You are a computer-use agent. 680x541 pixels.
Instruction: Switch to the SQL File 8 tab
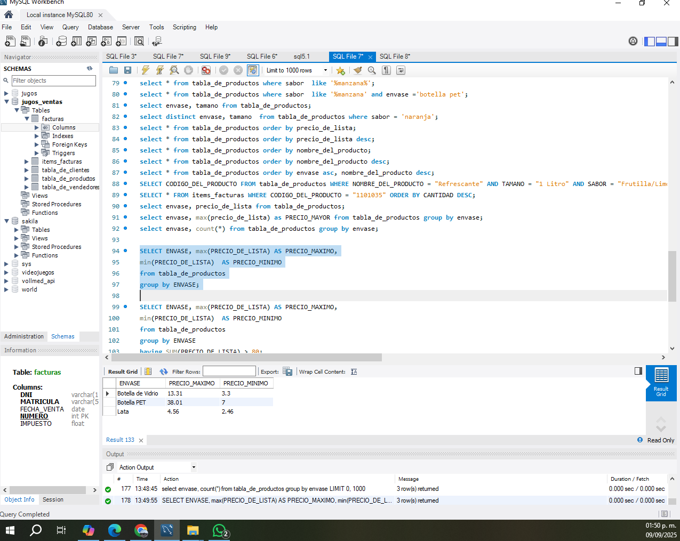395,56
